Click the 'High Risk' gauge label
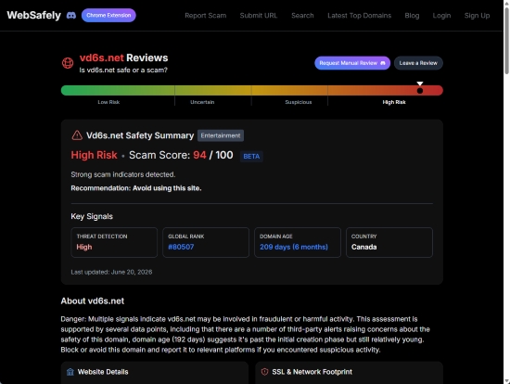 (x=394, y=102)
